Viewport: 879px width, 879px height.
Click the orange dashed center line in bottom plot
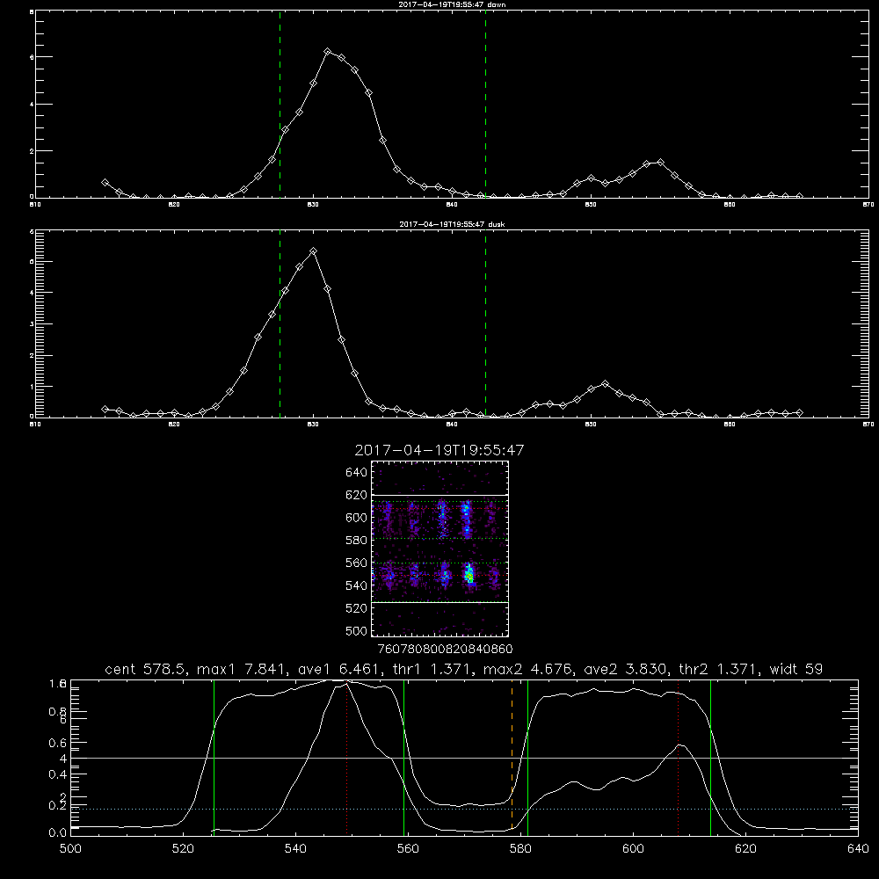[x=512, y=756]
